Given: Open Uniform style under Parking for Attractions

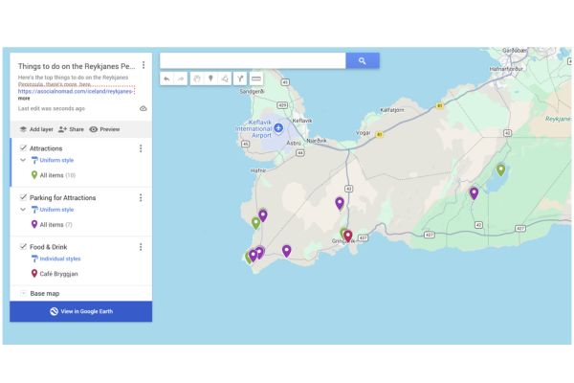Looking at the screenshot, I should click(56, 210).
